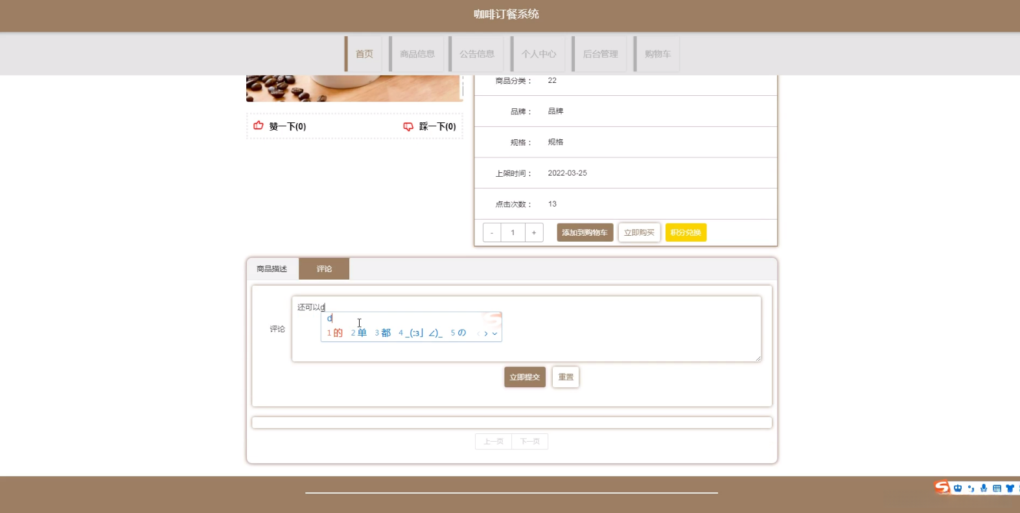Click the 立即购买 button
Screen dimensions: 1020x513
639,233
